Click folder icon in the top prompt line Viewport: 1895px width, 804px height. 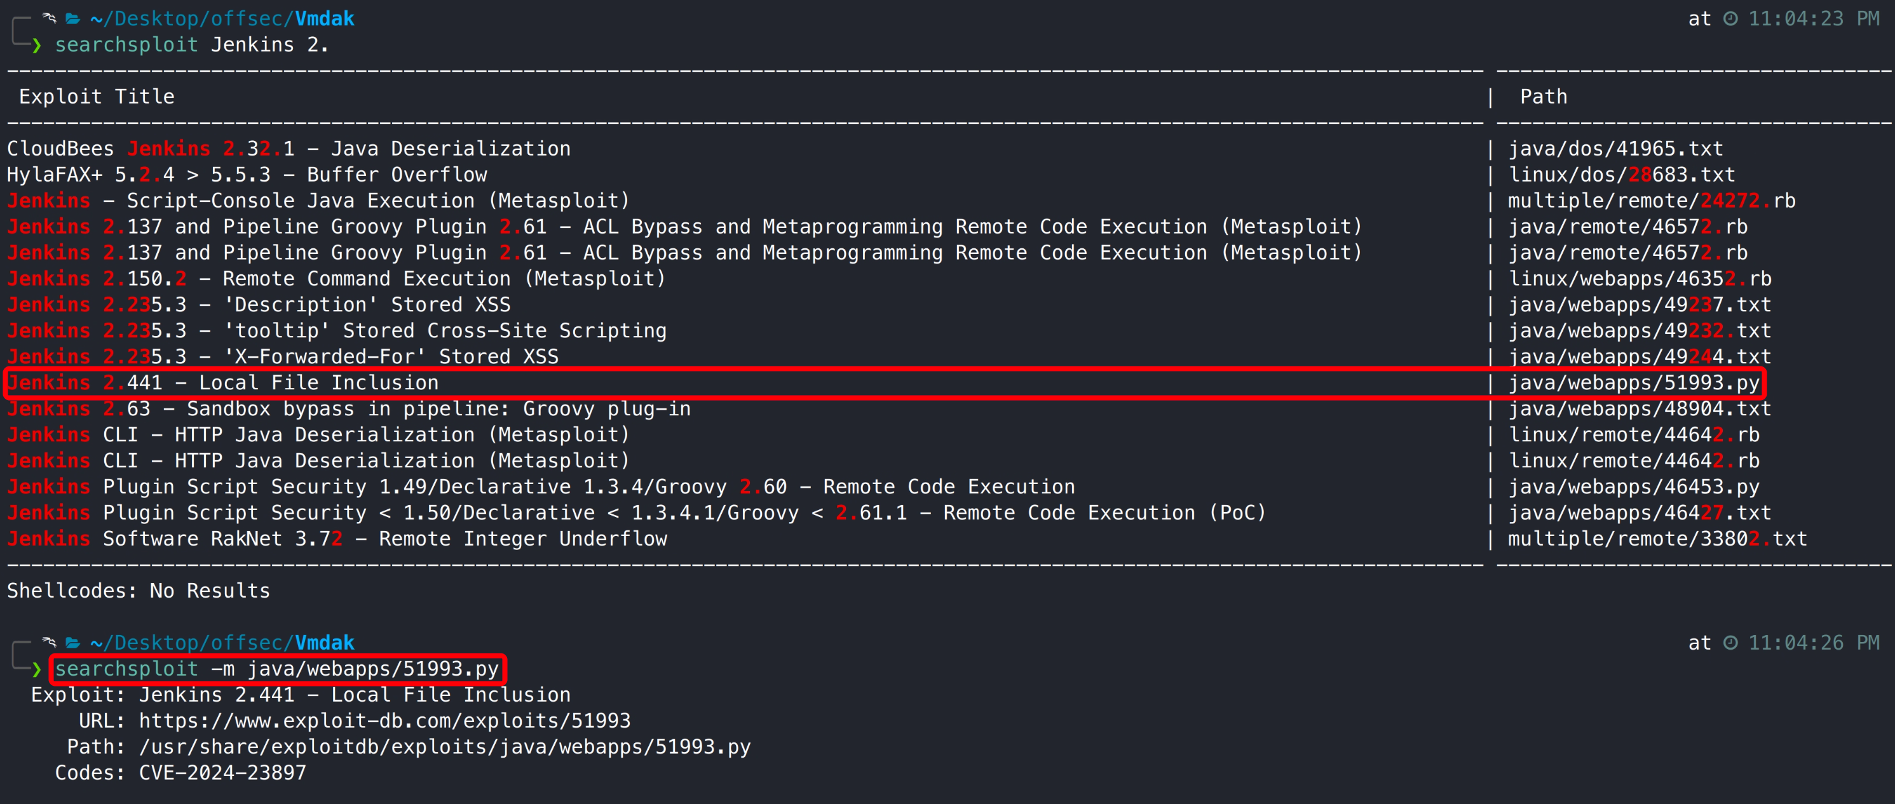click(73, 18)
